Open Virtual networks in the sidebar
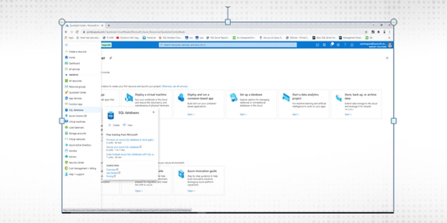The image size is (447, 223). 75,139
